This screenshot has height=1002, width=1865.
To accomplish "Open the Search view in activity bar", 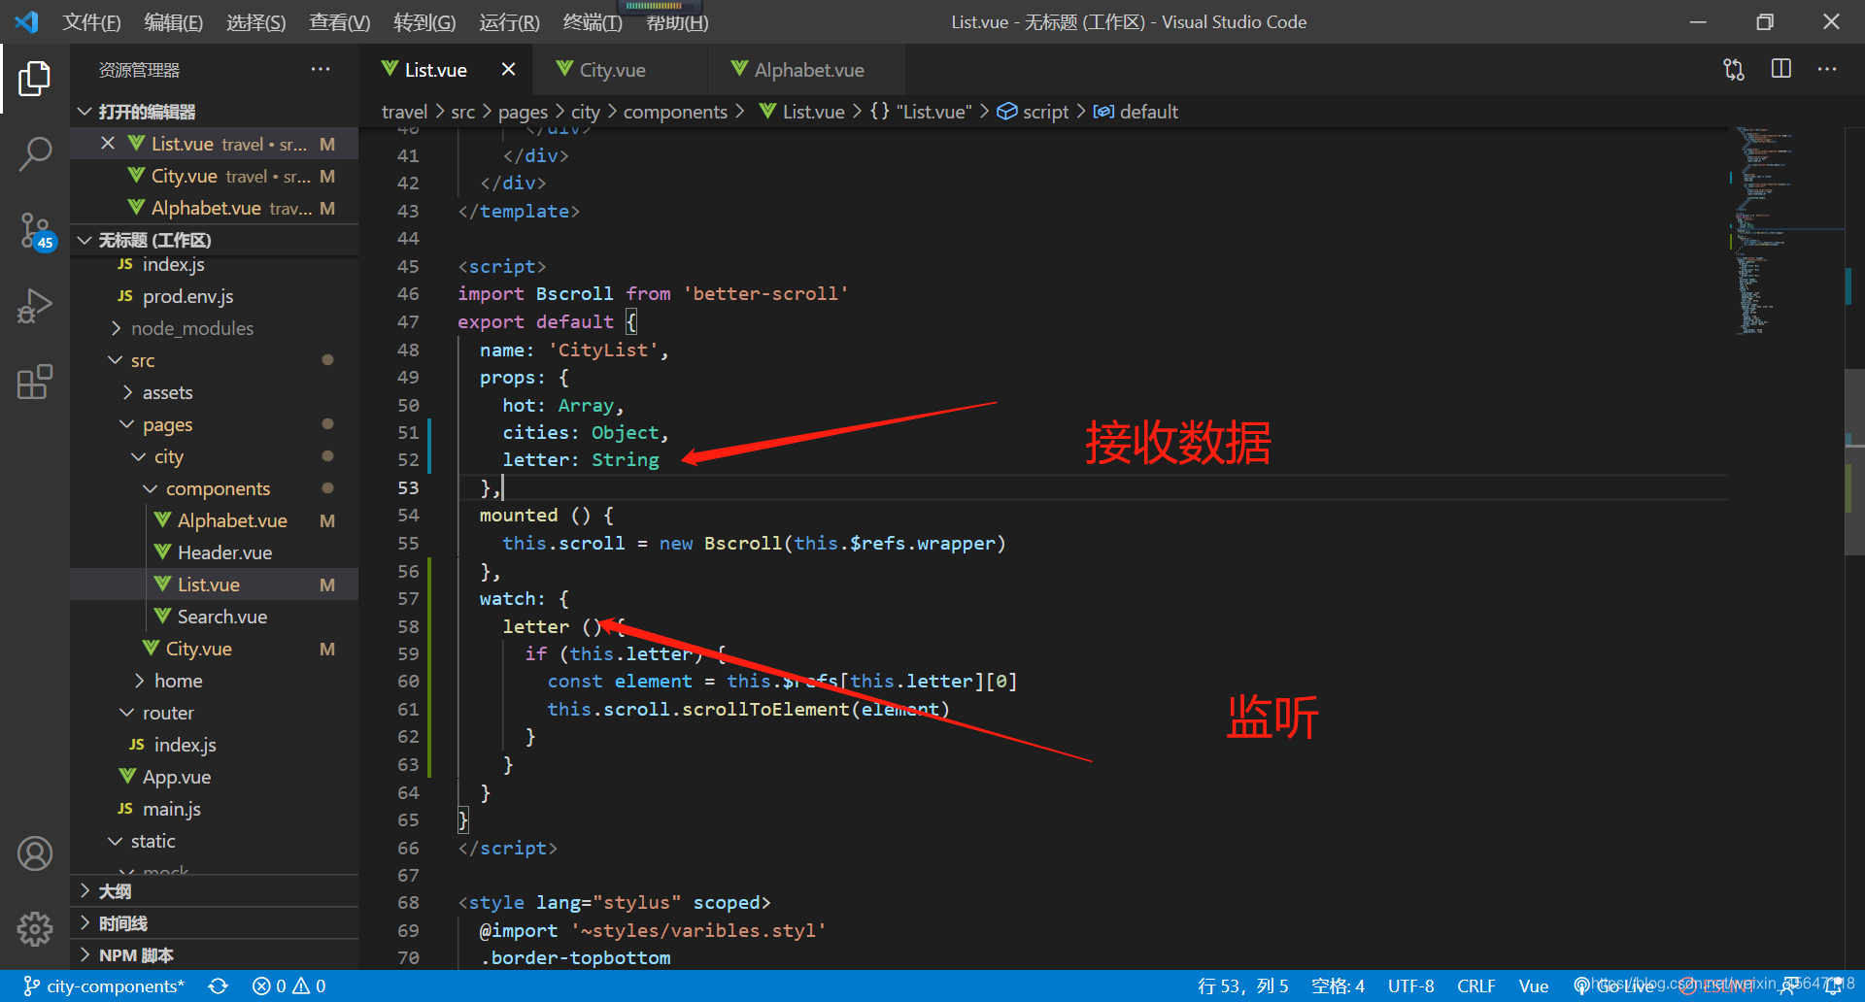I will [x=35, y=153].
